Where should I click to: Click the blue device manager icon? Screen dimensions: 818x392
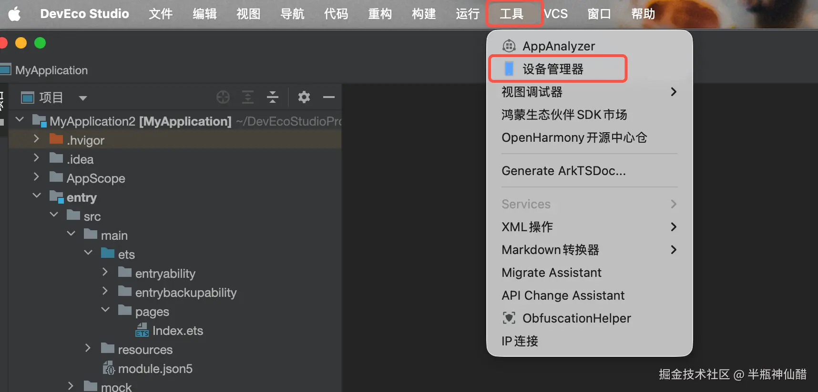coord(509,69)
